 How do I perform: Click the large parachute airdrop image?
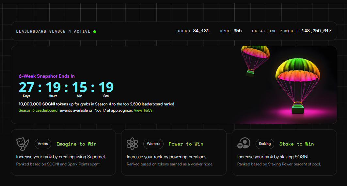pos(296,85)
